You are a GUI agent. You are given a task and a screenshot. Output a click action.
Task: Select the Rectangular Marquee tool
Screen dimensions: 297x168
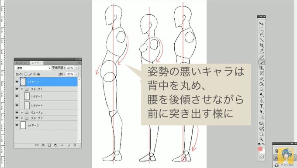click(x=261, y=29)
